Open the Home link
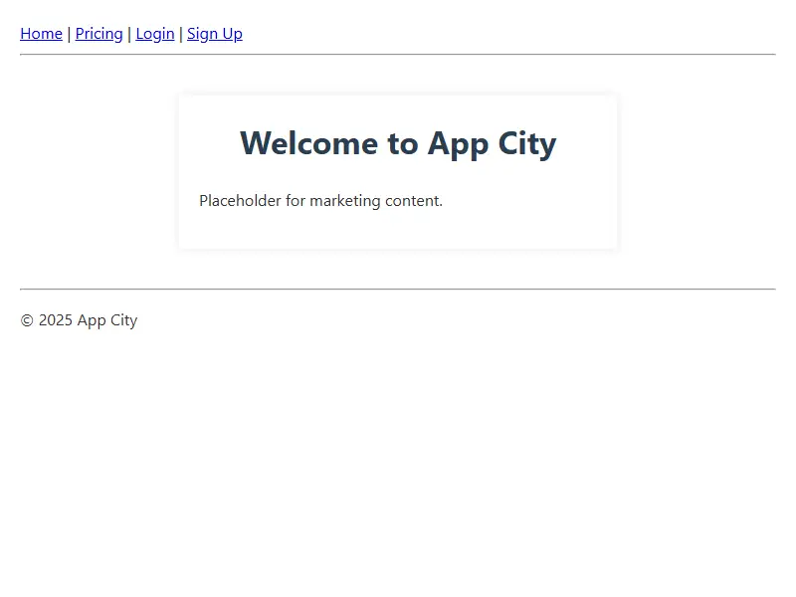The image size is (796, 597). point(41,34)
